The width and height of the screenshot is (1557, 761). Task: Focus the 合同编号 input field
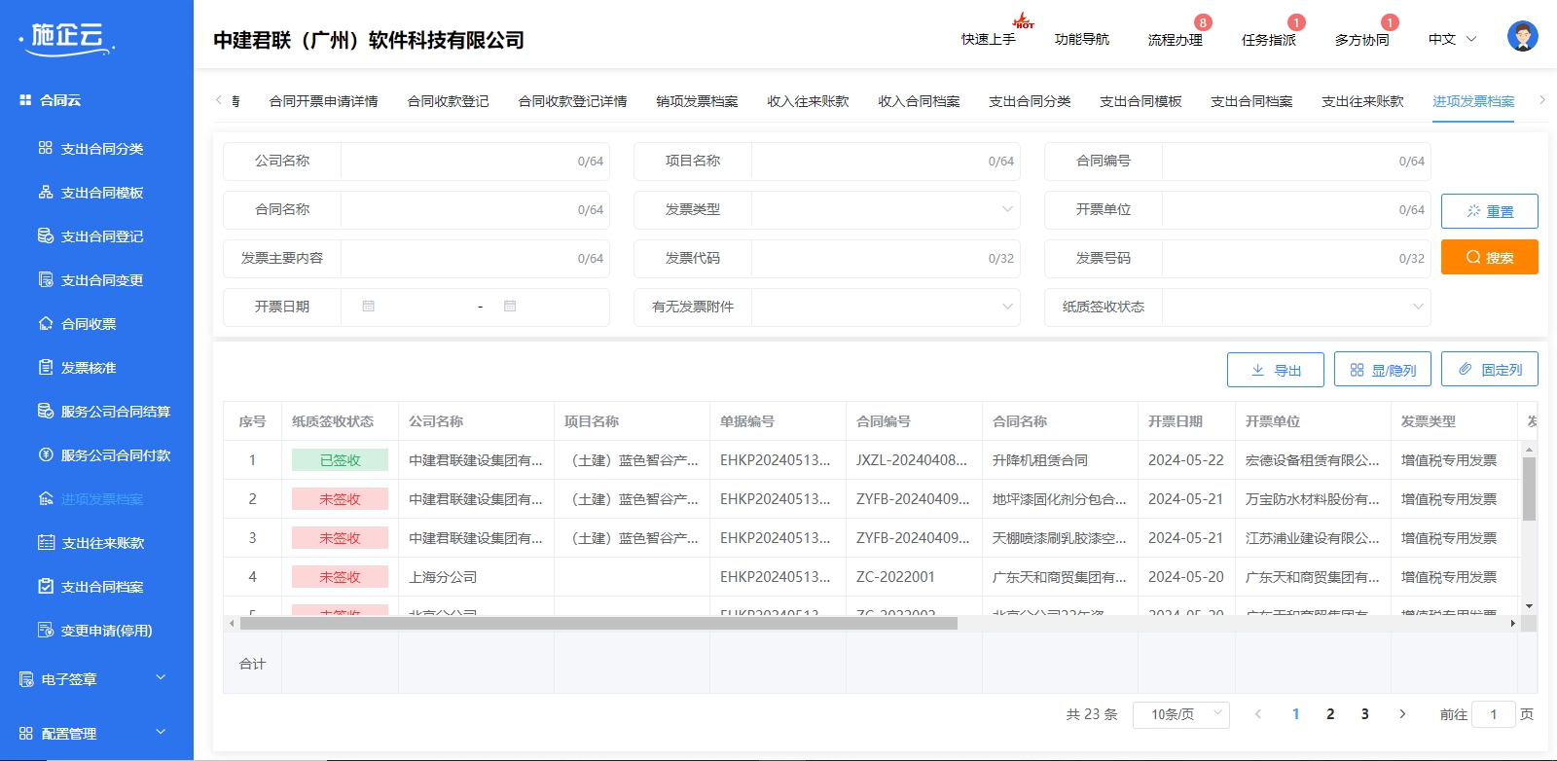[x=1296, y=162]
